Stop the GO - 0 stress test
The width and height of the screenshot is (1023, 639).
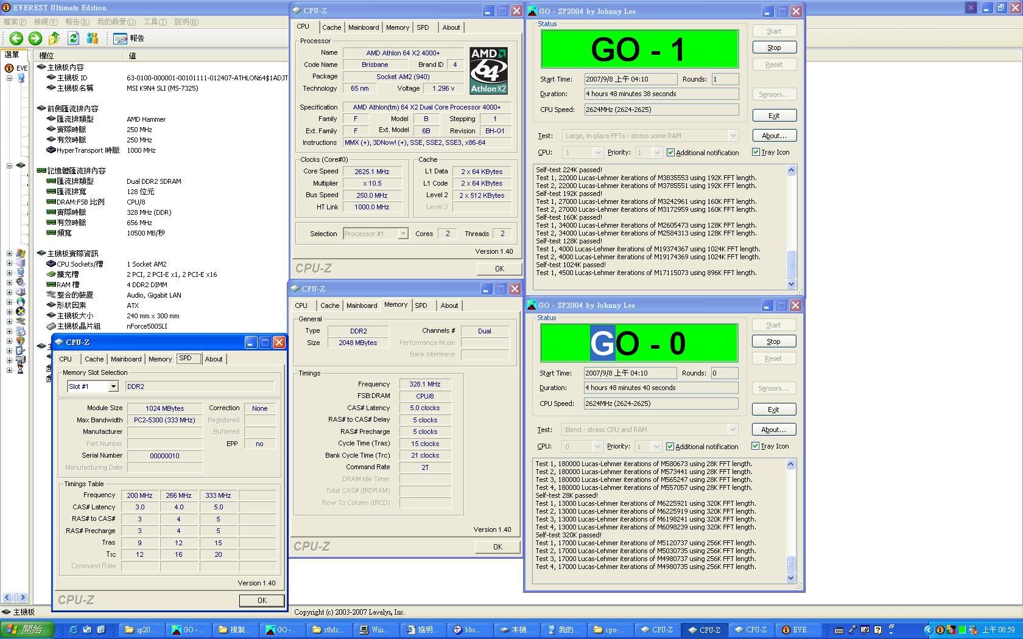coord(773,341)
